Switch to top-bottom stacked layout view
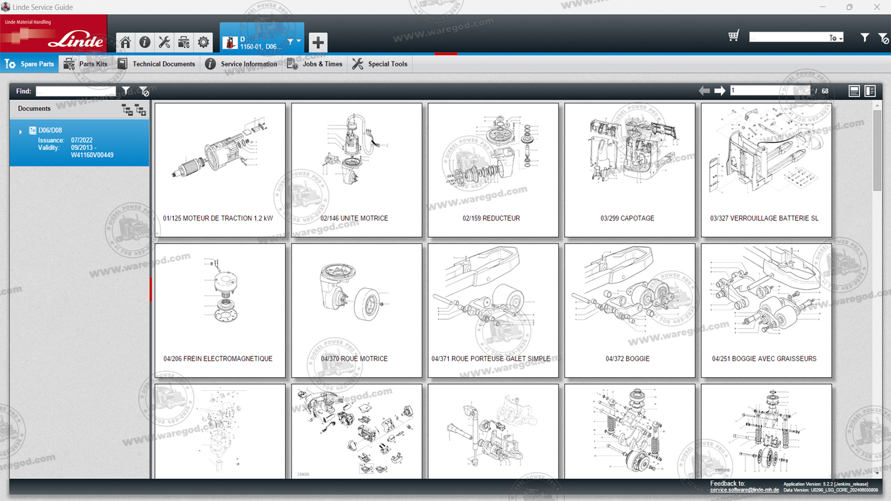 (x=854, y=91)
